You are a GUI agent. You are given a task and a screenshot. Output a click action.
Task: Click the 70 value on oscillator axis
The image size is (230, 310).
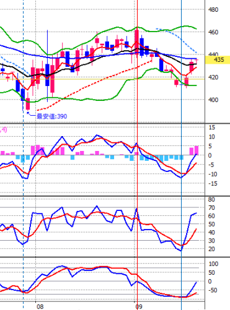[211, 208]
